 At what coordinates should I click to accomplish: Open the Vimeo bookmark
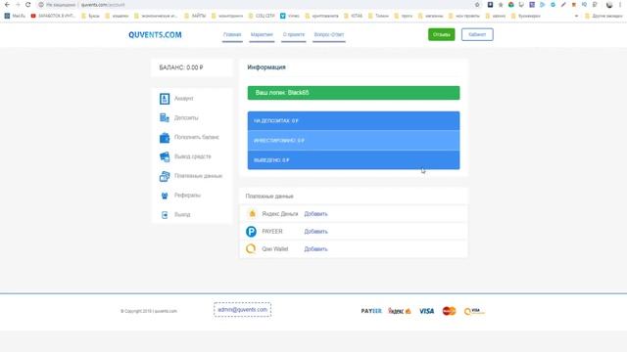(290, 16)
